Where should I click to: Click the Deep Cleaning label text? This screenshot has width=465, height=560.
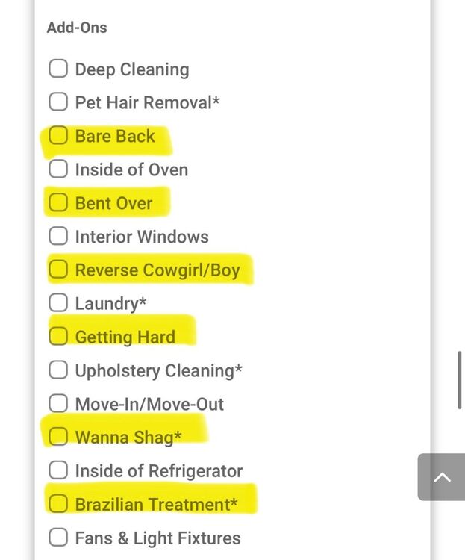pyautogui.click(x=132, y=69)
